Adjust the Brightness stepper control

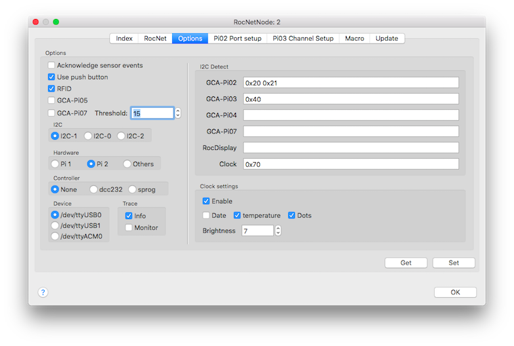coord(277,231)
